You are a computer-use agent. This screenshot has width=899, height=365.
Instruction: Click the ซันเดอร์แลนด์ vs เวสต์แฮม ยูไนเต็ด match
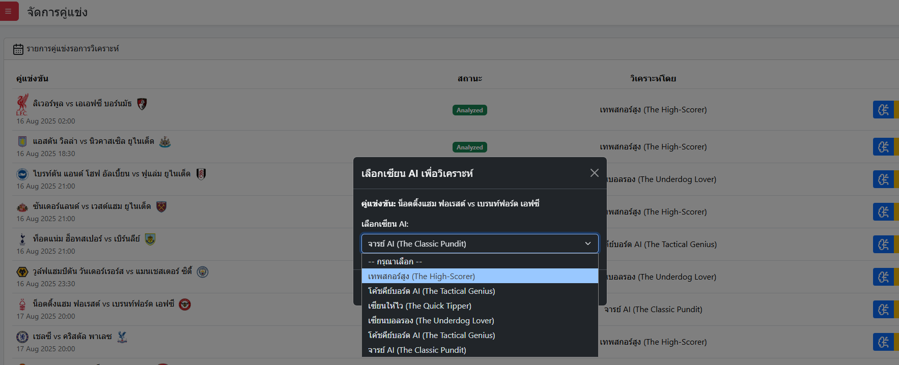pos(92,206)
